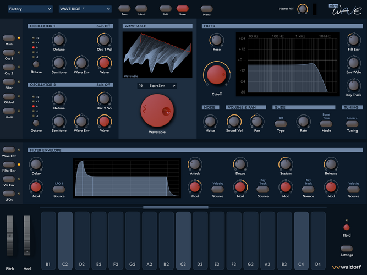Click Oscillator 1 Octave button

(x=36, y=64)
